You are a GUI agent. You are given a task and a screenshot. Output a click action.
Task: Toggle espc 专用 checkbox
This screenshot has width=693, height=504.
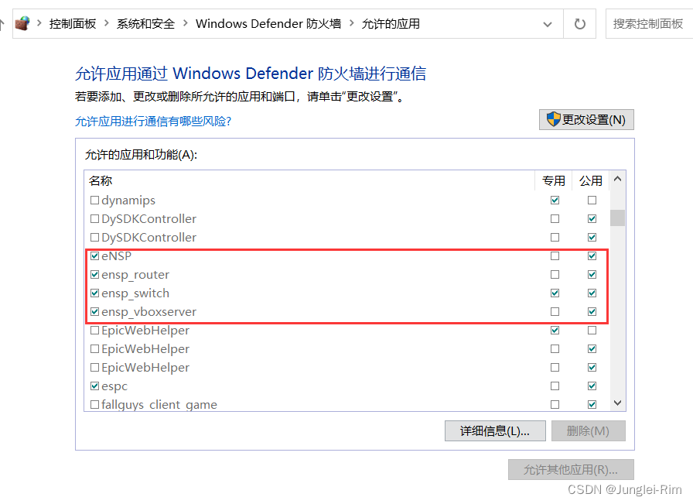click(555, 386)
